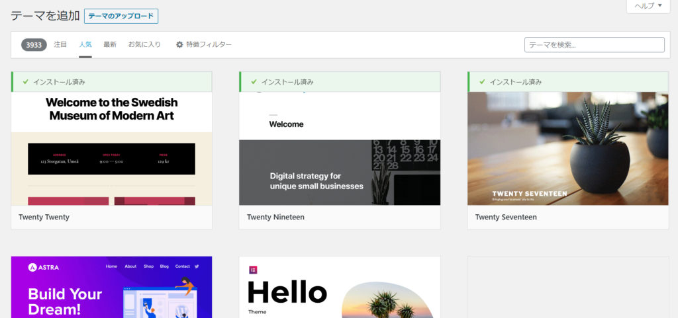Click the インストール済み label on the Twenty Twenty card
This screenshot has height=318, width=678.
59,82
